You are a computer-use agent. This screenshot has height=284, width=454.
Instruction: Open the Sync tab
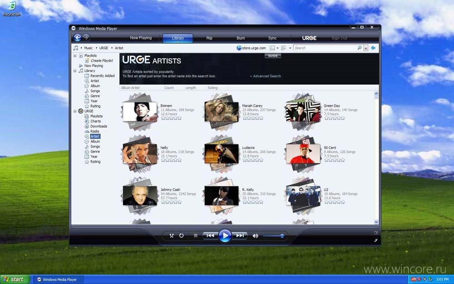tap(272, 38)
